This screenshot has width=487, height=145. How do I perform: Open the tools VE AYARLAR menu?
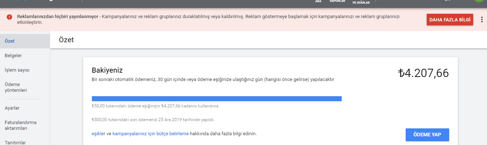tap(361, 2)
